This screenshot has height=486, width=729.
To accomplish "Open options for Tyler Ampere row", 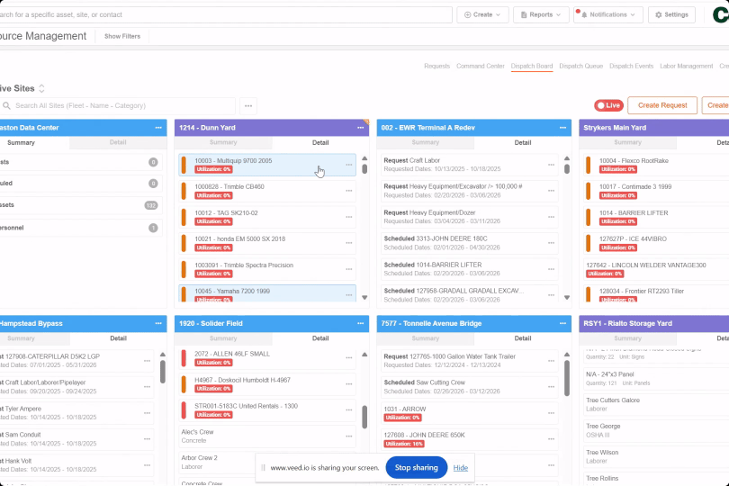I will click(x=147, y=413).
